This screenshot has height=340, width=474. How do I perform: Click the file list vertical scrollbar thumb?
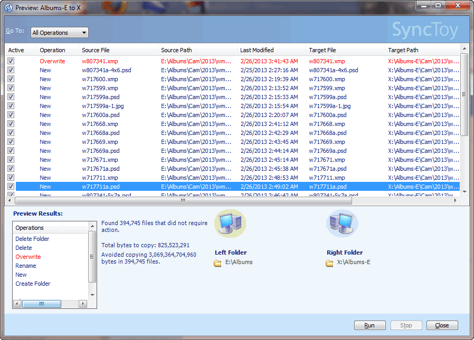[x=464, y=95]
